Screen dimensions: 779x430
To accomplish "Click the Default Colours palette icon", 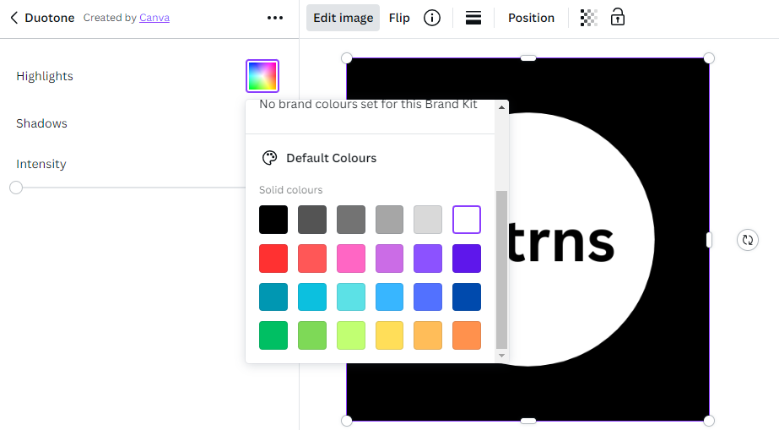I will [x=269, y=158].
